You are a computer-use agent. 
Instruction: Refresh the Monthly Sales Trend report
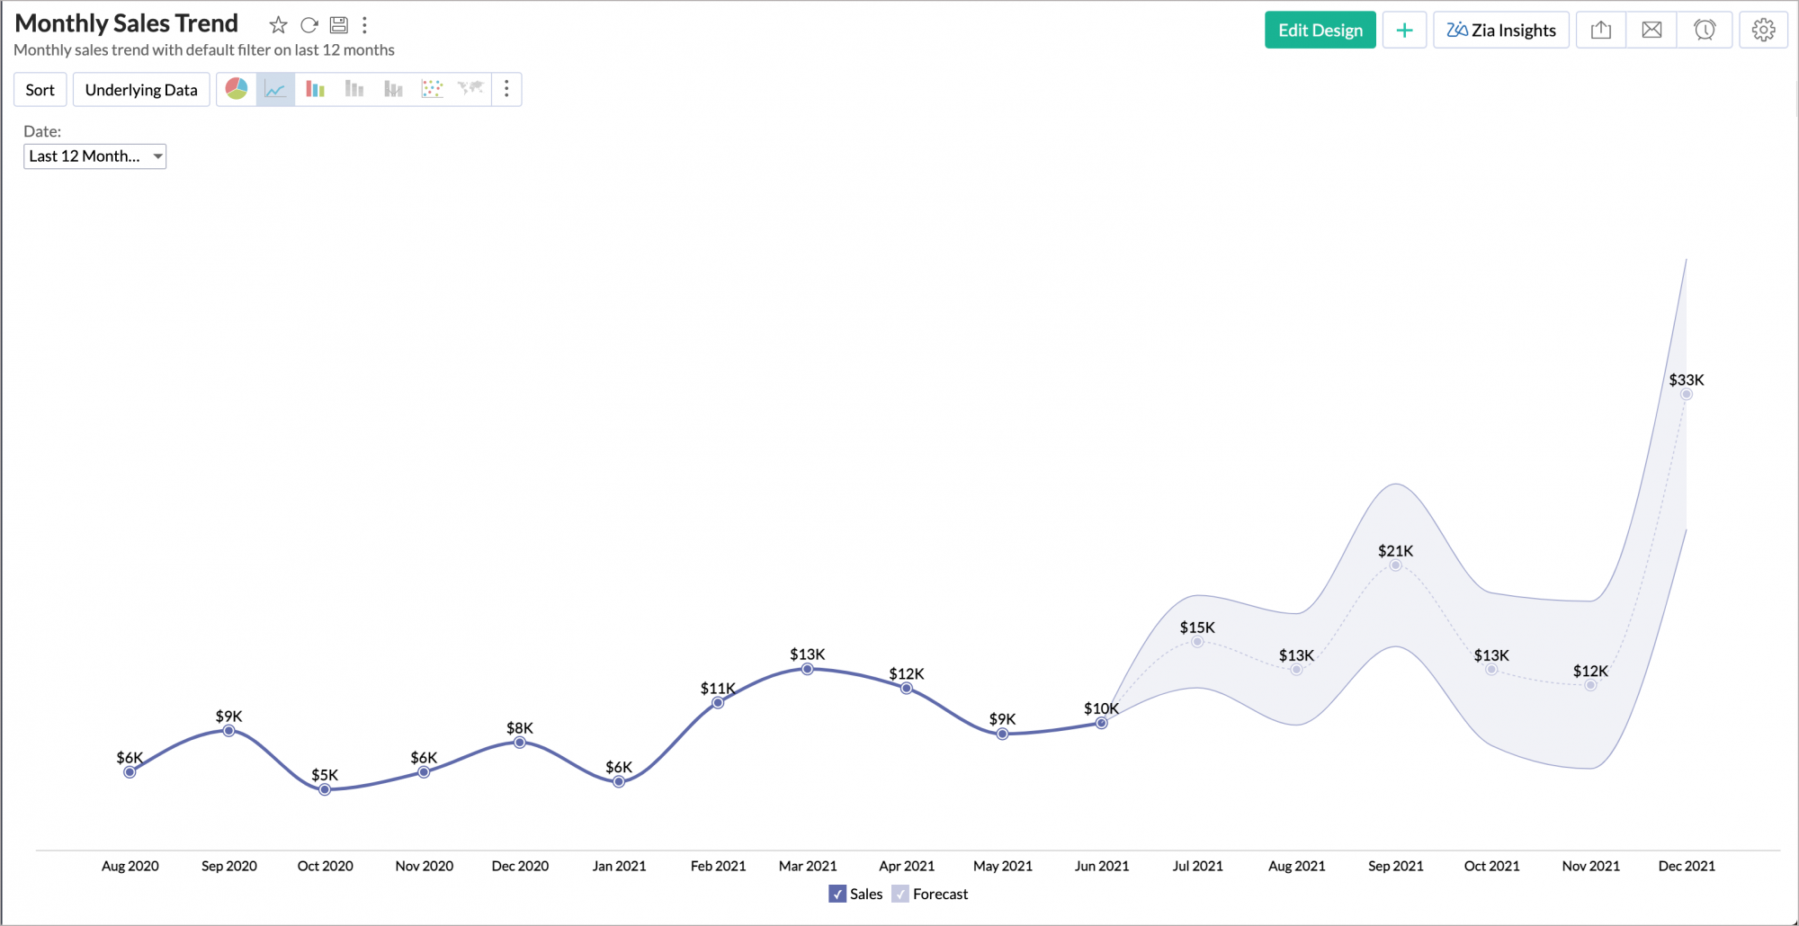(x=309, y=25)
